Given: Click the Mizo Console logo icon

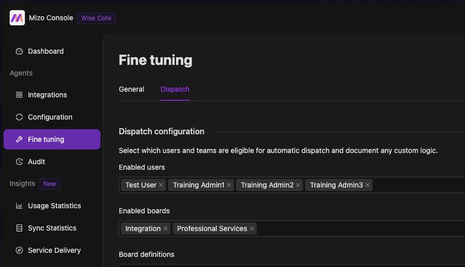Looking at the screenshot, I should (17, 18).
